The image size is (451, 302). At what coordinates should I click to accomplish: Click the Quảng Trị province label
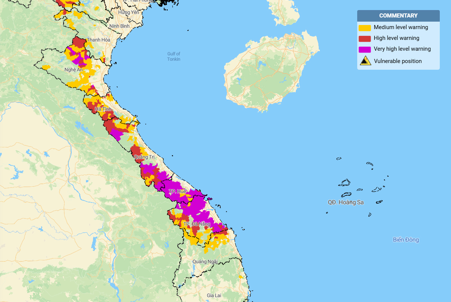tap(144, 157)
